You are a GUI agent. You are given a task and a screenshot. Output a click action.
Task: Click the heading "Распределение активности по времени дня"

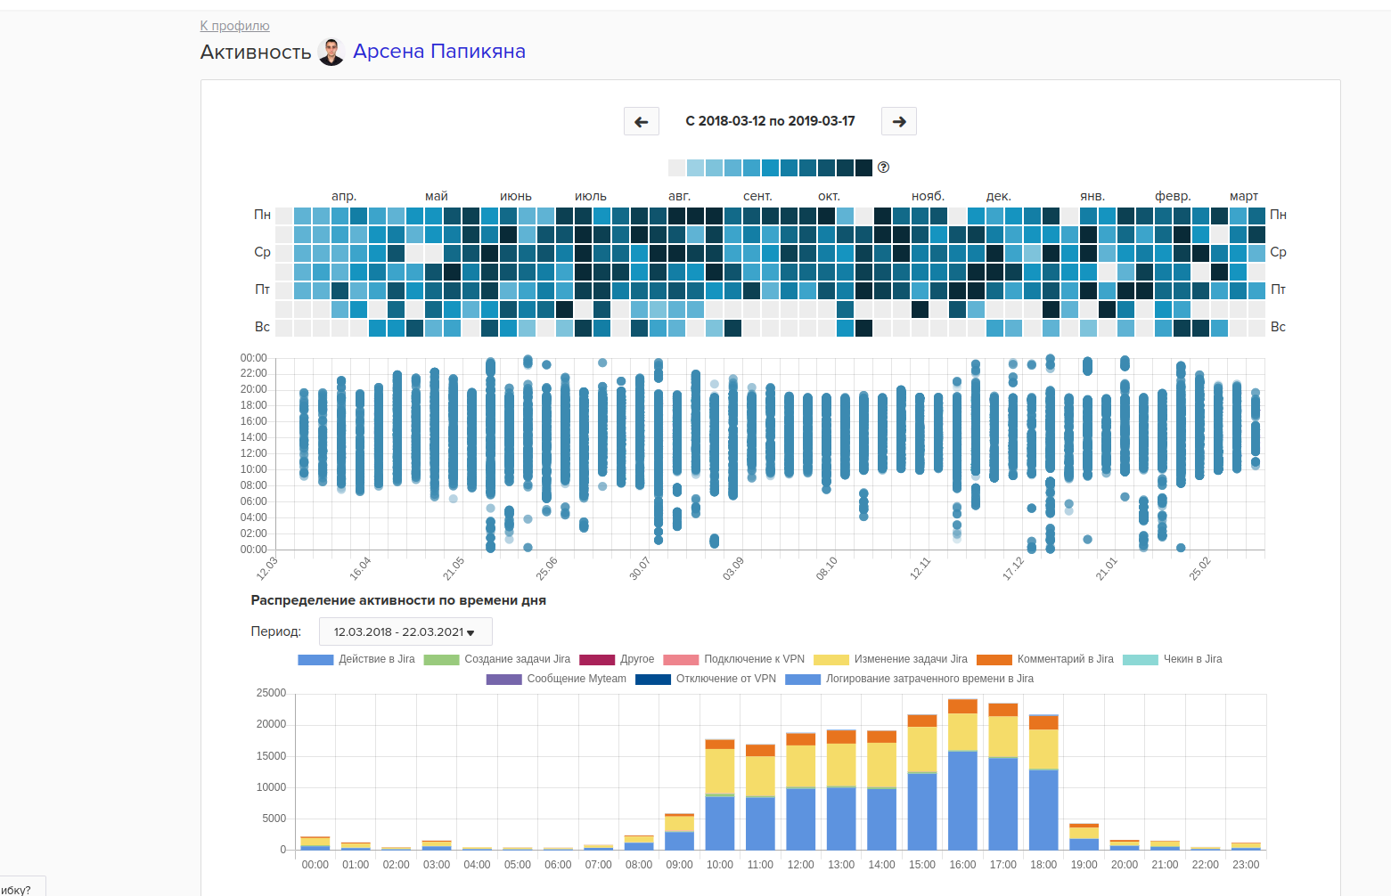(398, 600)
